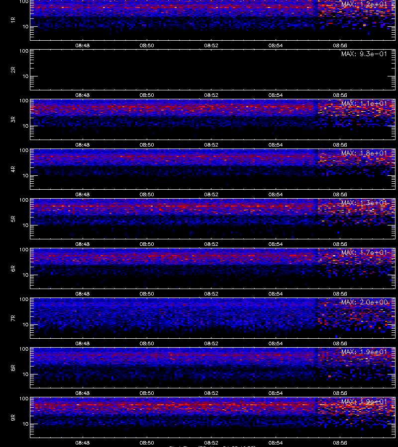Click the 08:50 time label under panel 4R
Viewport: 398px width, 447px height.
pyautogui.click(x=147, y=194)
